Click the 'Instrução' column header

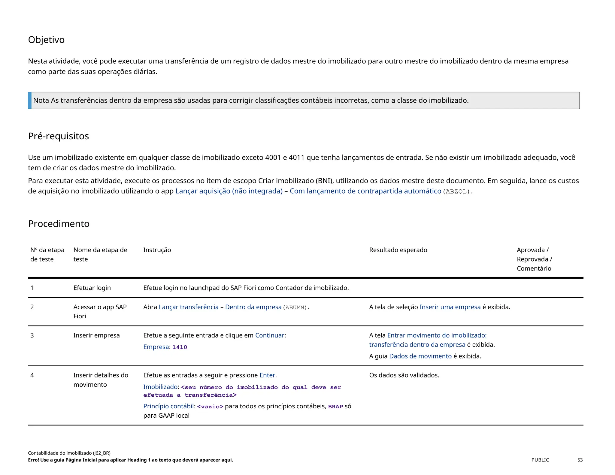(x=157, y=250)
